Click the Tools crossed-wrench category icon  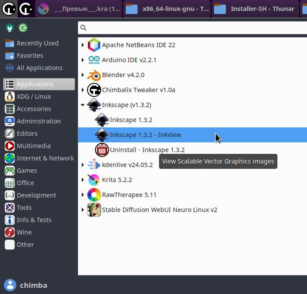coord(10,208)
